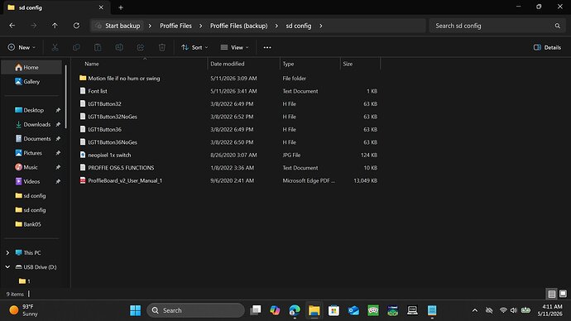Show hidden tray icons chevron

[x=474, y=310]
